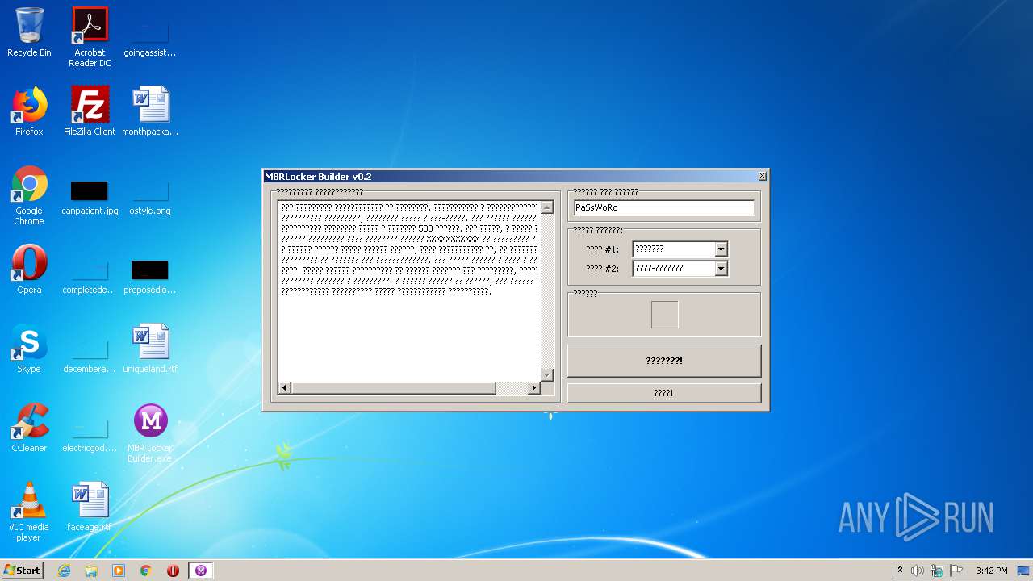
Task: Click the preview square in MBRLocker Builder
Action: [x=665, y=315]
